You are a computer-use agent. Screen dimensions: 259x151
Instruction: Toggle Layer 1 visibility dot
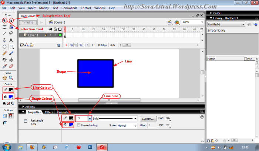(50, 35)
